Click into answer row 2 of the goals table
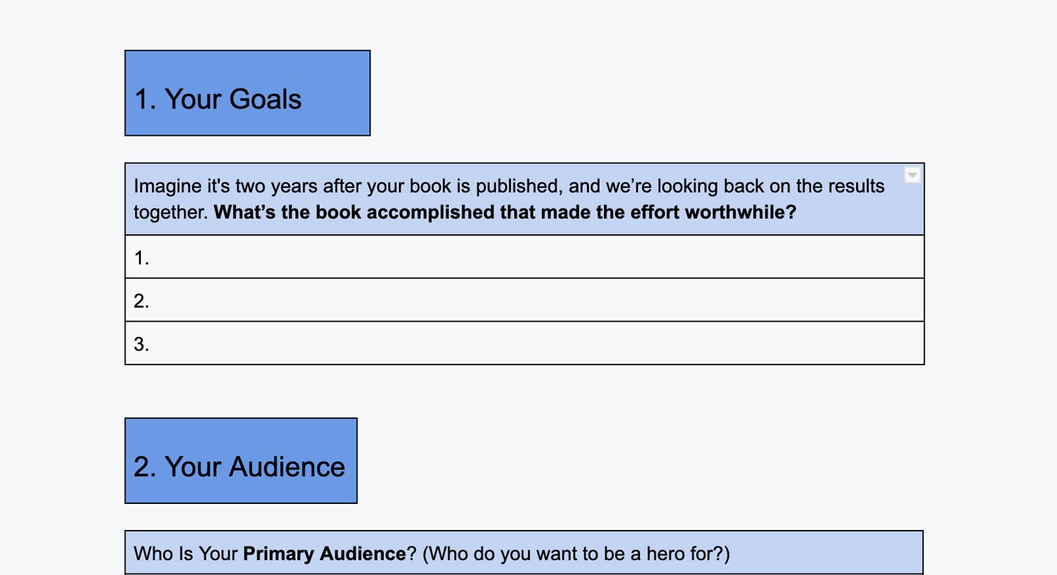The width and height of the screenshot is (1057, 575). point(524,300)
